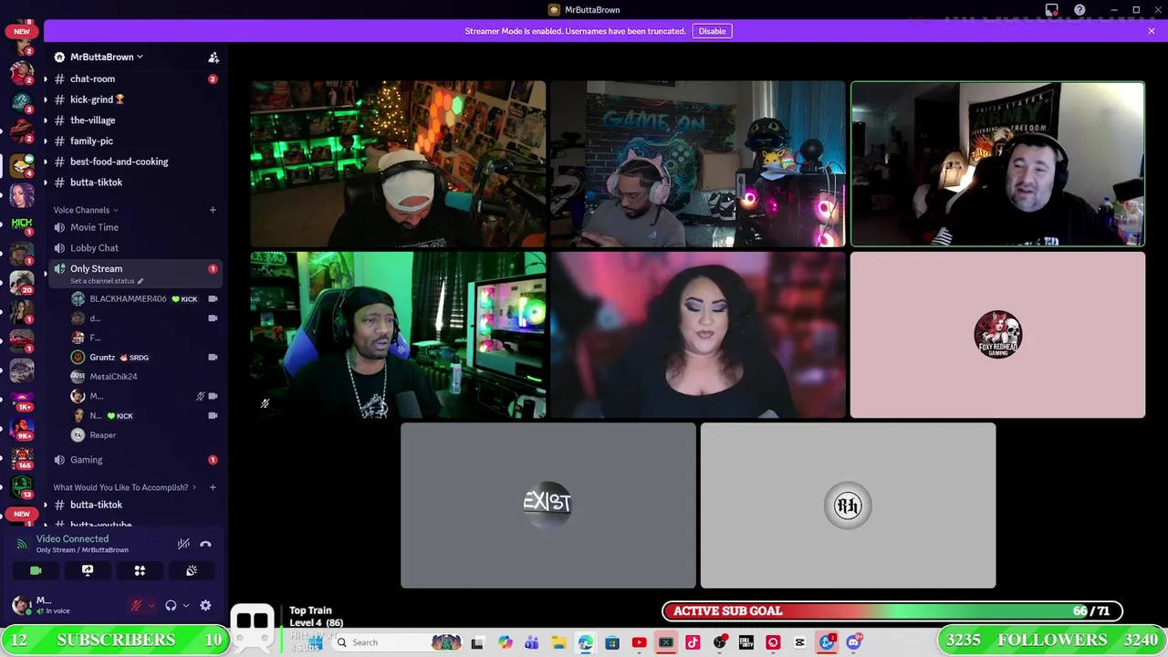The width and height of the screenshot is (1168, 657).
Task: Collapse the Voice Channels category
Action: click(x=85, y=210)
